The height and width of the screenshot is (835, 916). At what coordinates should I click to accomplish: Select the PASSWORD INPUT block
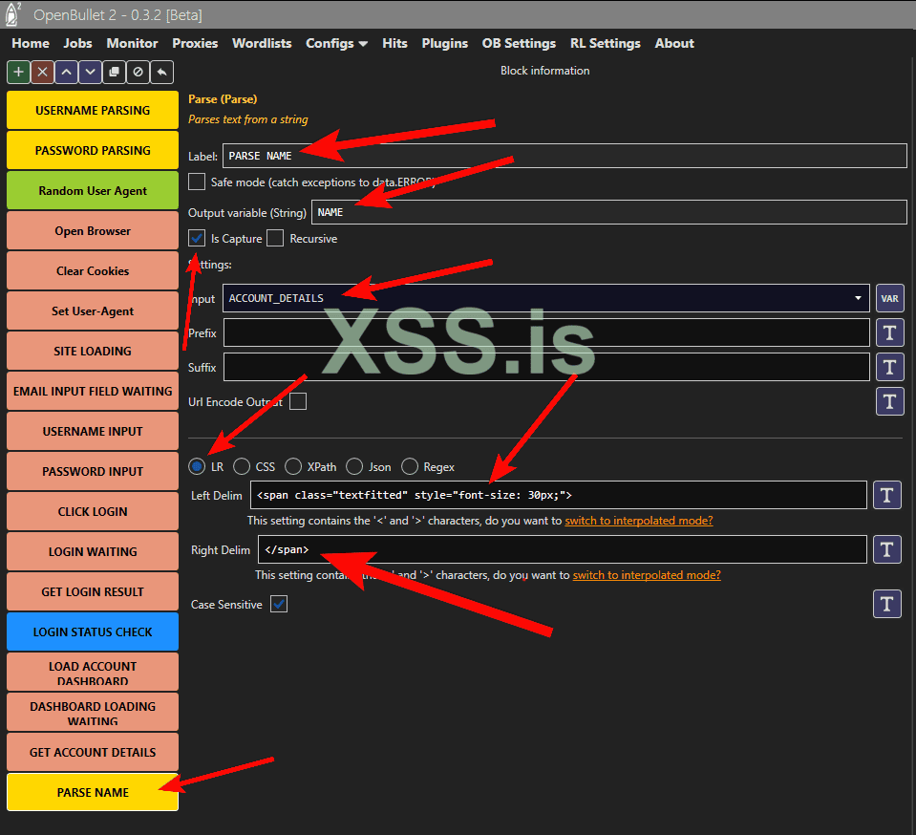(93, 472)
